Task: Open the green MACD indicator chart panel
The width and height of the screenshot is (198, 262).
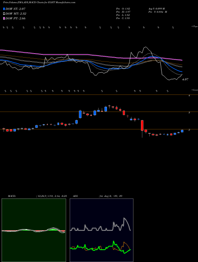Action: point(34,230)
